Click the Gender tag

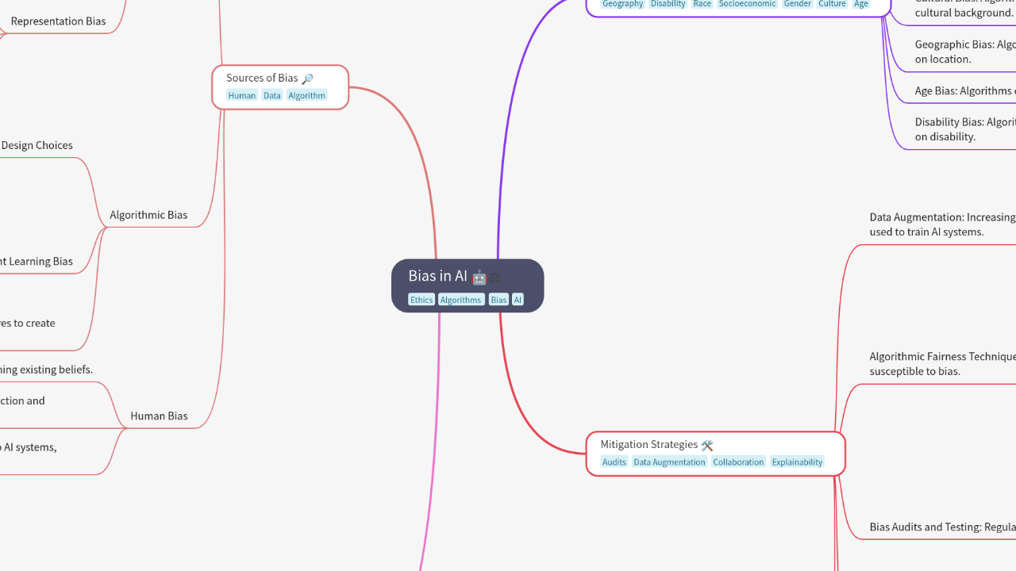coord(798,4)
